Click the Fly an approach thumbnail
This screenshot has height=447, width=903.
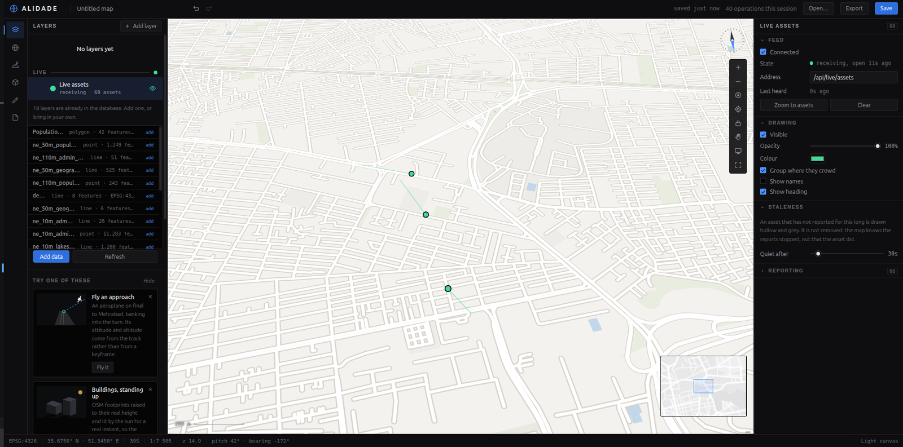point(62,309)
